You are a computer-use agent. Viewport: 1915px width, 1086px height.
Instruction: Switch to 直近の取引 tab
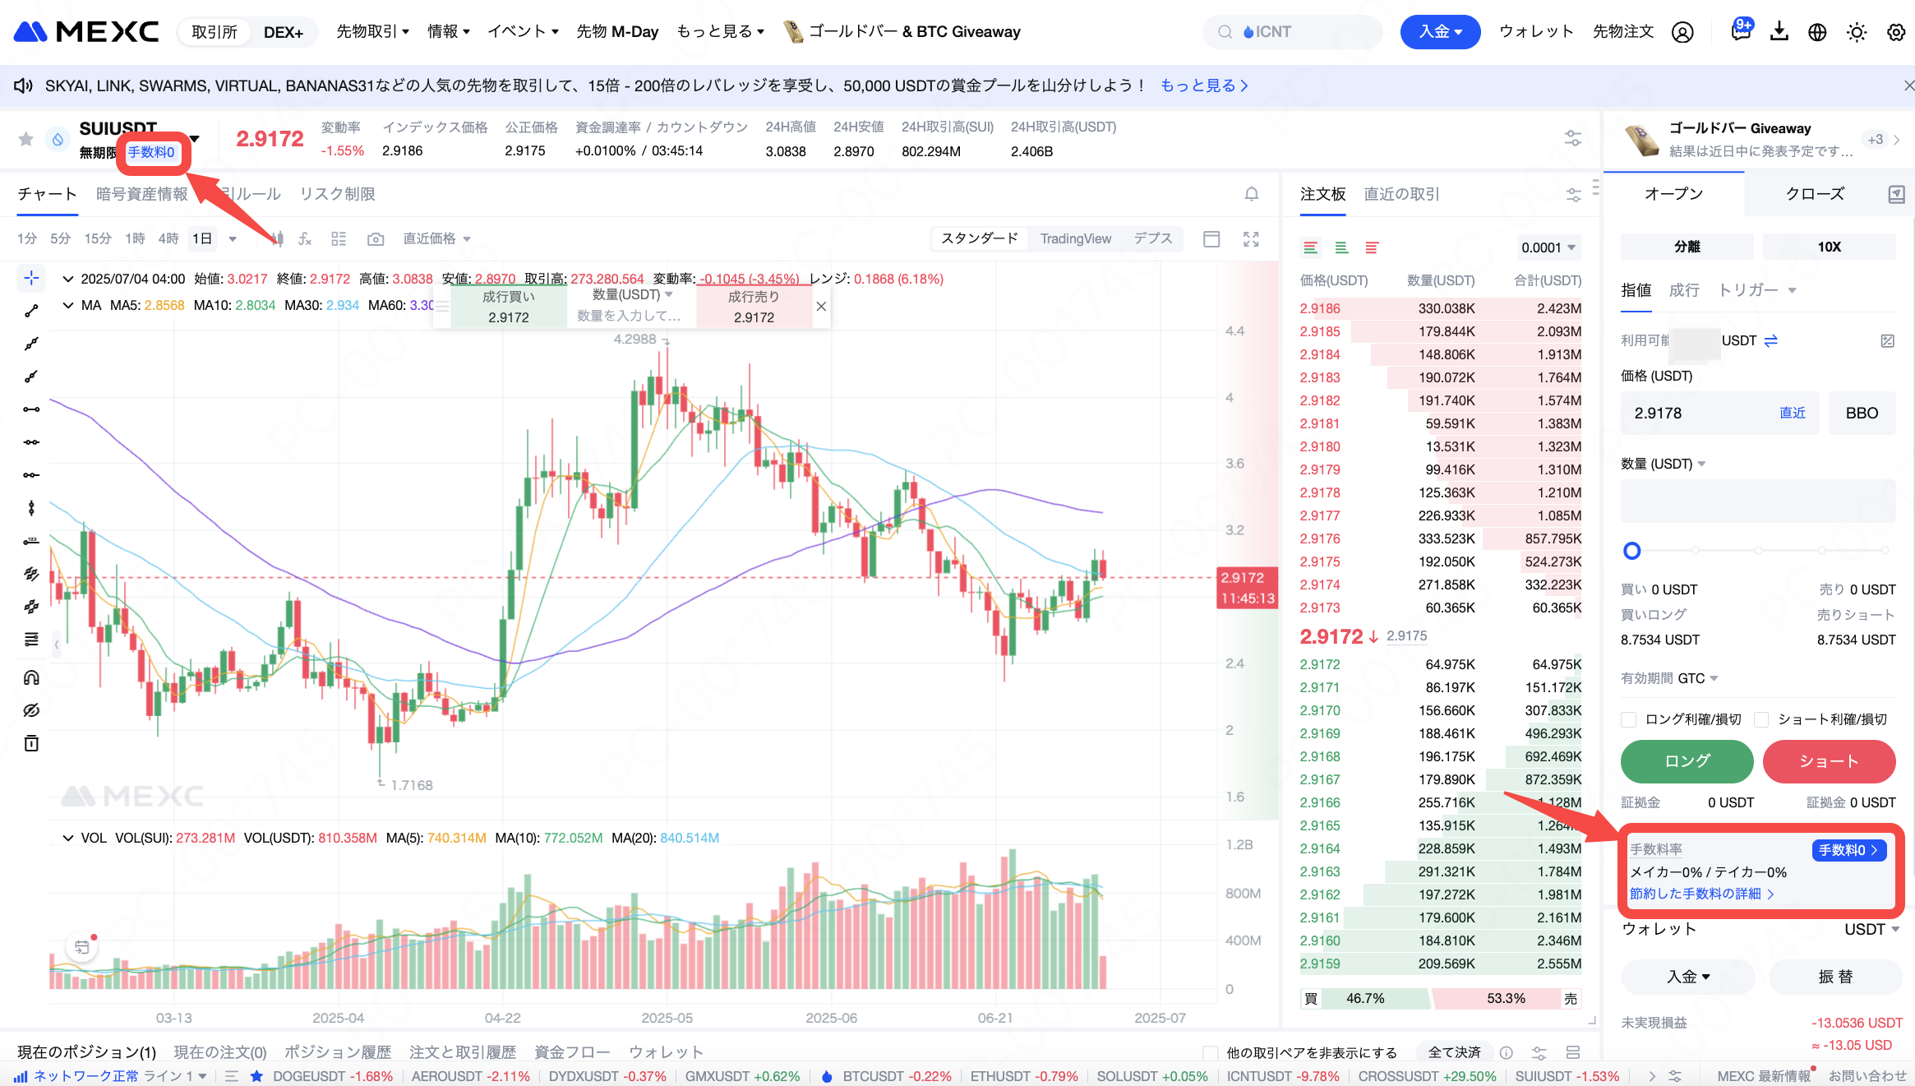point(1401,194)
